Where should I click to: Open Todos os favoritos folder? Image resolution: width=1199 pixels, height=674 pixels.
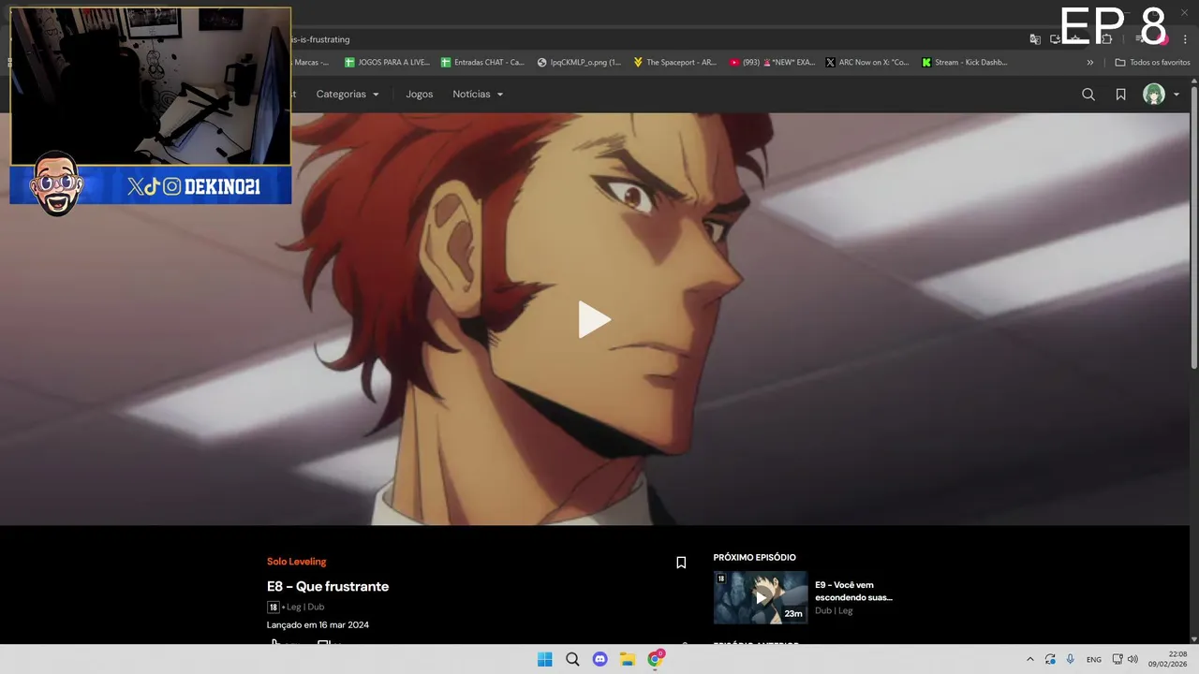coord(1152,63)
